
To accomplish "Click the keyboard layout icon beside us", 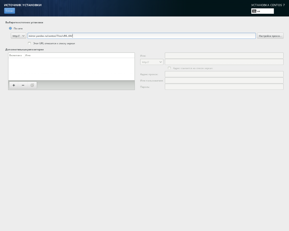I will 254,11.
